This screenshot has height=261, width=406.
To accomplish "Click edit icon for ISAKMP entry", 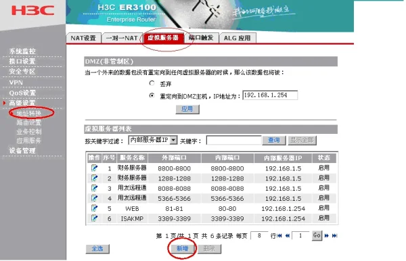I will click(x=94, y=218).
